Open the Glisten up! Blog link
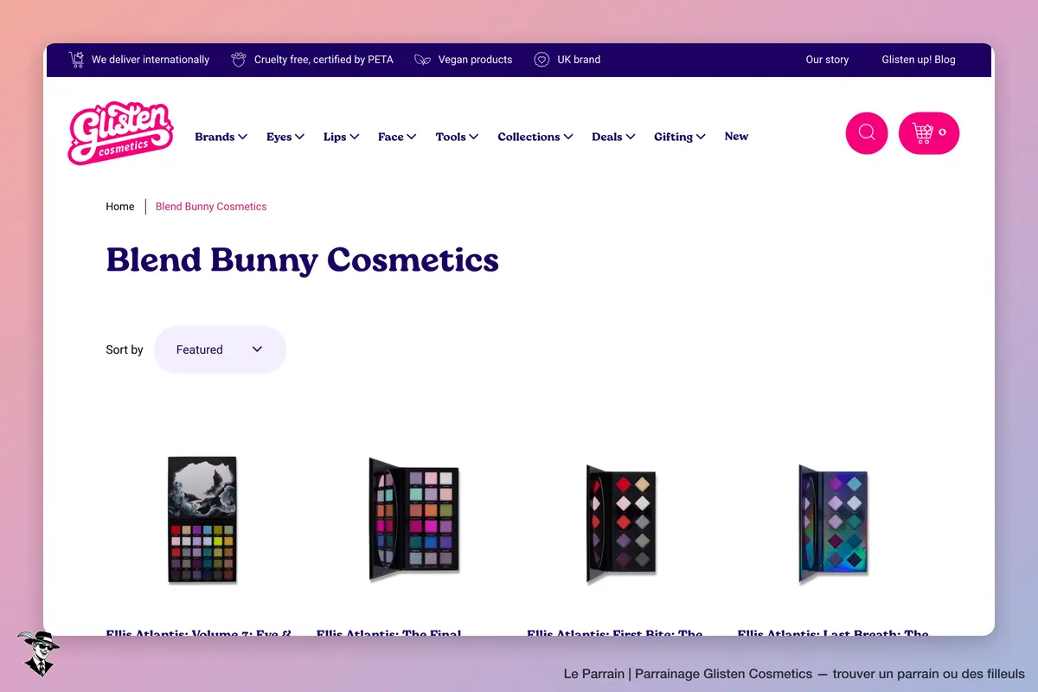Screen dimensions: 1038x692 coord(919,60)
